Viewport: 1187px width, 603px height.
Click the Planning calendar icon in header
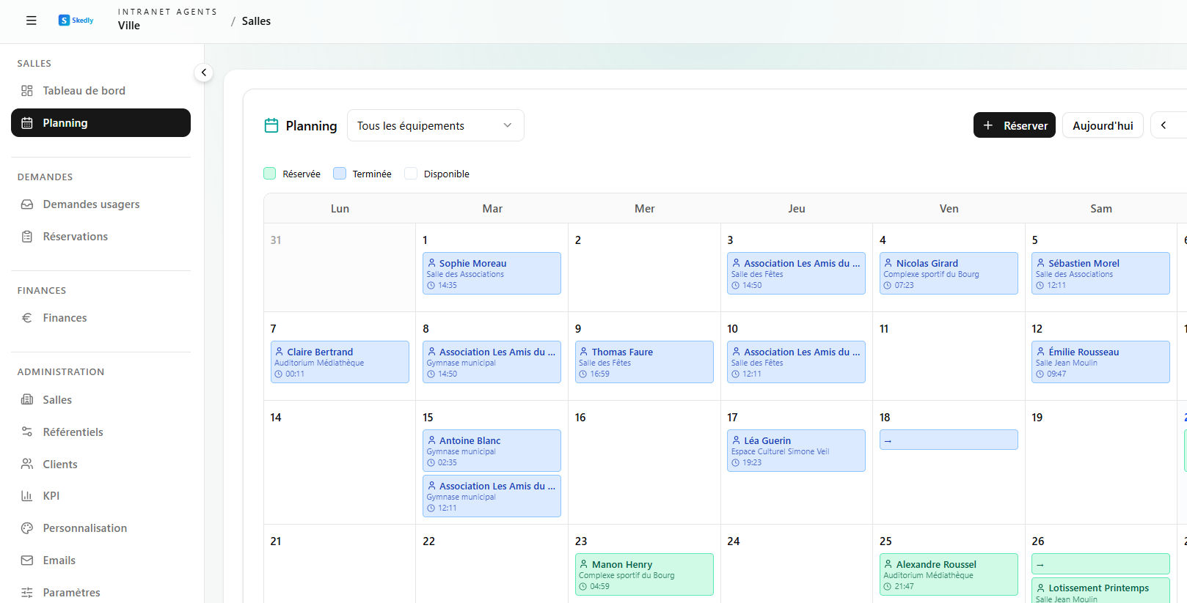271,126
